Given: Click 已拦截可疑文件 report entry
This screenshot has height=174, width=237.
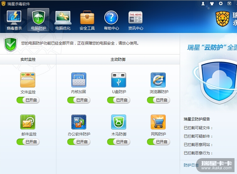Looking at the screenshot, I should 198,128.
